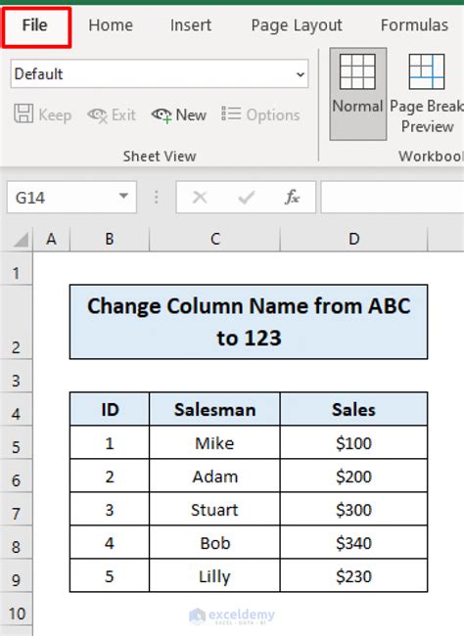Select row 5 header

tap(16, 442)
